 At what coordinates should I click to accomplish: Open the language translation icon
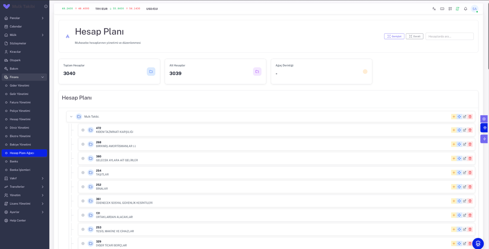point(434,9)
